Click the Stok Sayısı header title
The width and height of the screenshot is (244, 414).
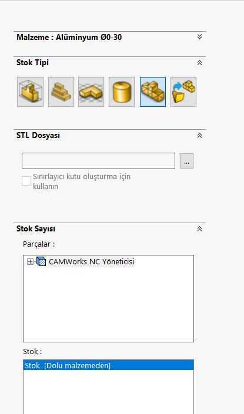[36, 228]
